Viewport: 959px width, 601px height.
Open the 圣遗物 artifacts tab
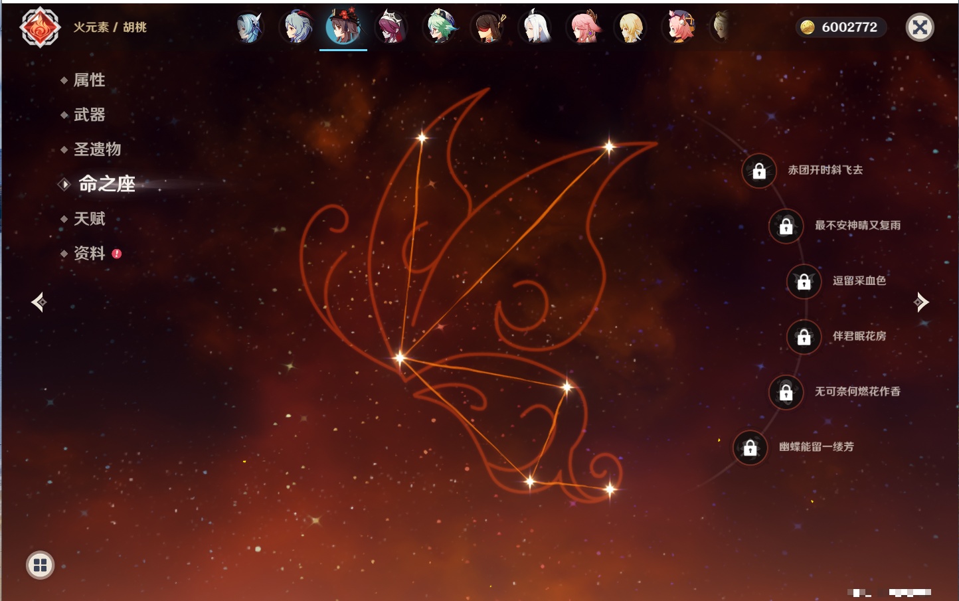click(x=97, y=149)
